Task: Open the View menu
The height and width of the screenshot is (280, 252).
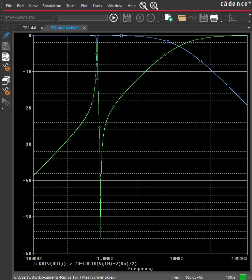Action: 33,6
